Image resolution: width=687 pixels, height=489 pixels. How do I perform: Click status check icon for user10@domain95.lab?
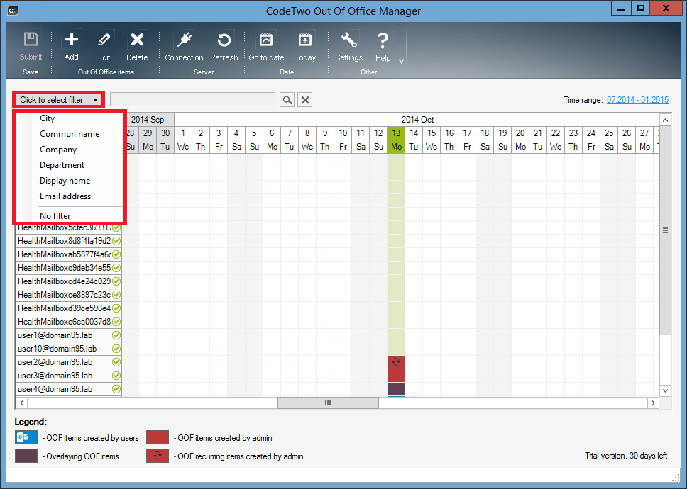click(x=116, y=349)
